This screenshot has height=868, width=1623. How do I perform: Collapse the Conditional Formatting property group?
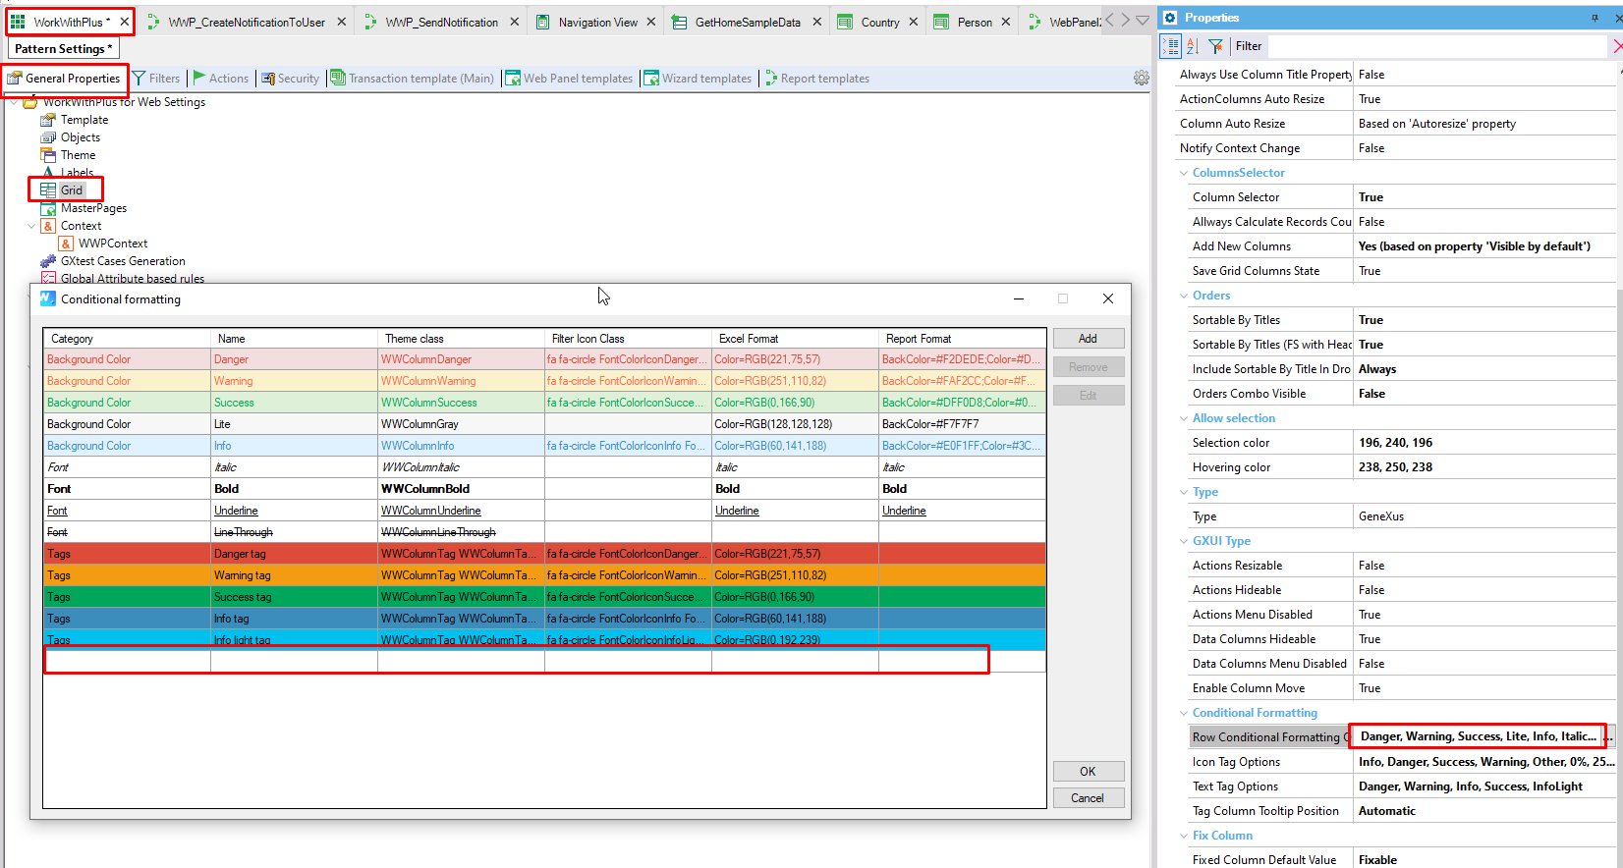point(1183,713)
